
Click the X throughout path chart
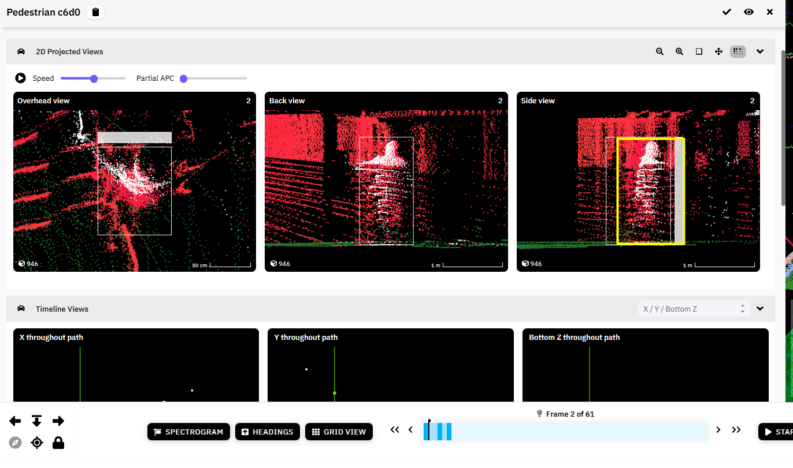click(x=136, y=365)
